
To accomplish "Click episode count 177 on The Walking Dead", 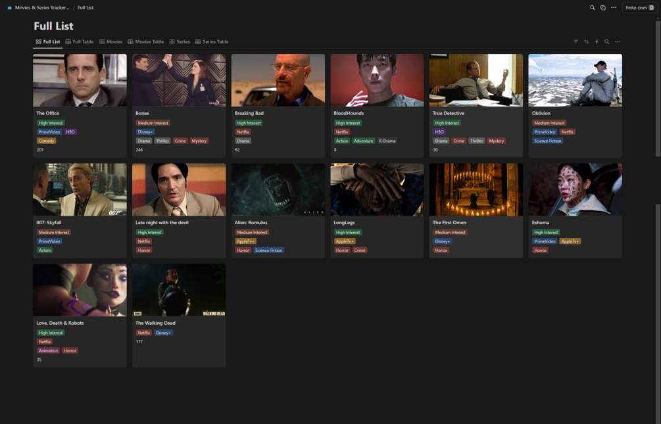I will tap(139, 342).
